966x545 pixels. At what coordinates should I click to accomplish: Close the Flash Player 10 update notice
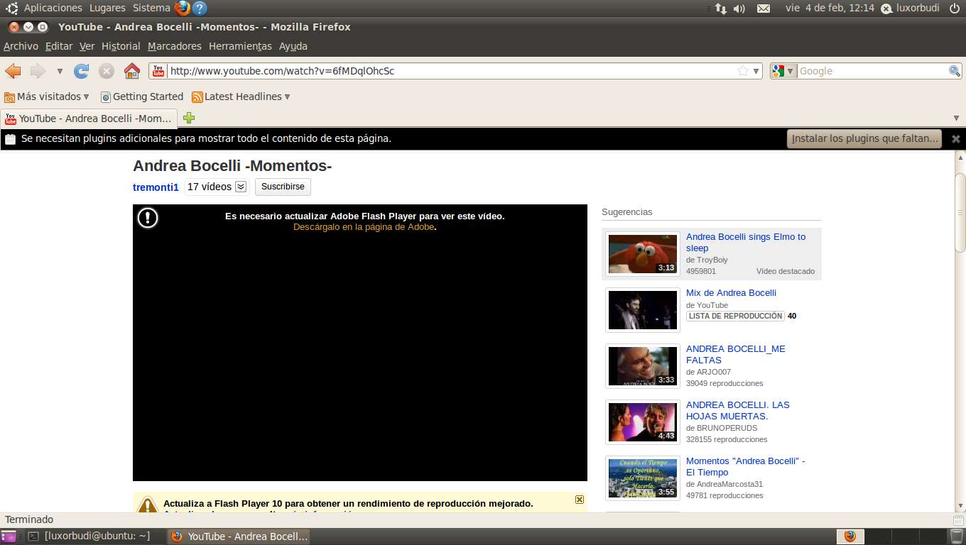pos(580,500)
